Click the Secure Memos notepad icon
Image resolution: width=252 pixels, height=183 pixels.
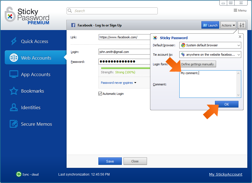(14, 124)
